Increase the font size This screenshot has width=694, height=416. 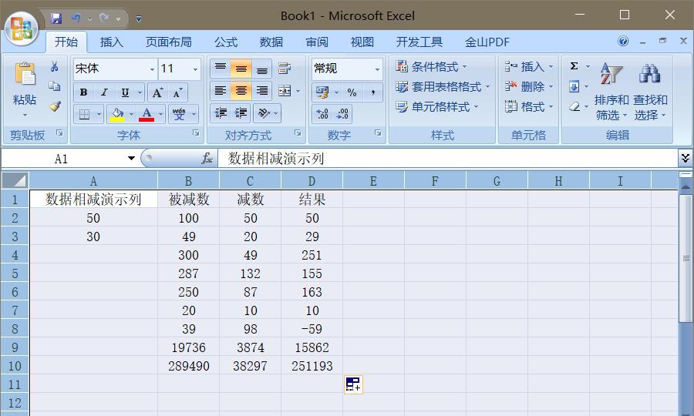point(157,92)
